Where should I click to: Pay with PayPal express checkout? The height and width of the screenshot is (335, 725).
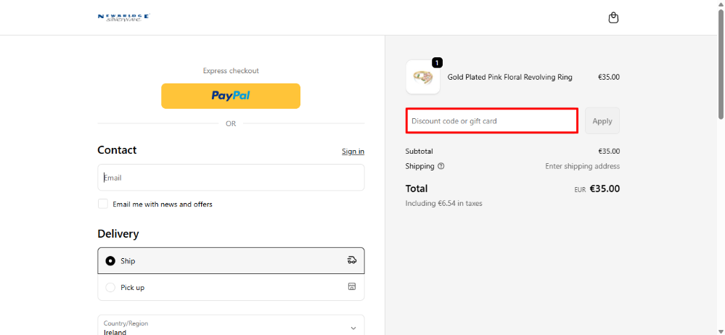tap(231, 96)
